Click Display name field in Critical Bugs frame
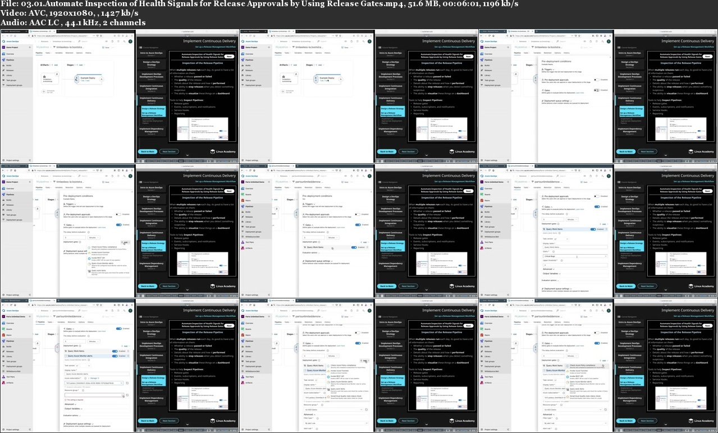The height and width of the screenshot is (433, 718). click(575, 247)
